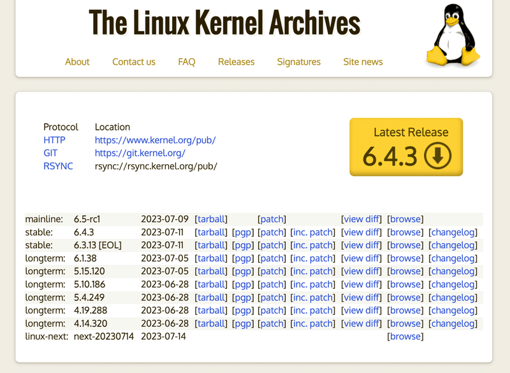Click the download arrow in Latest Release
The width and height of the screenshot is (510, 373).
(437, 155)
